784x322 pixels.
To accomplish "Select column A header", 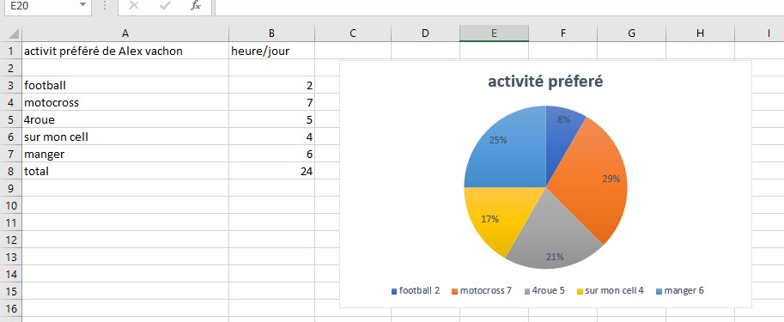I will 125,33.
